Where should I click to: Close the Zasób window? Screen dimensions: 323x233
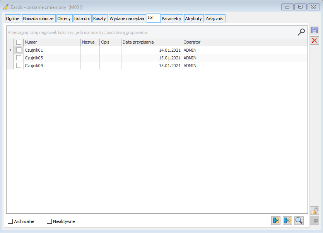tap(314, 7)
